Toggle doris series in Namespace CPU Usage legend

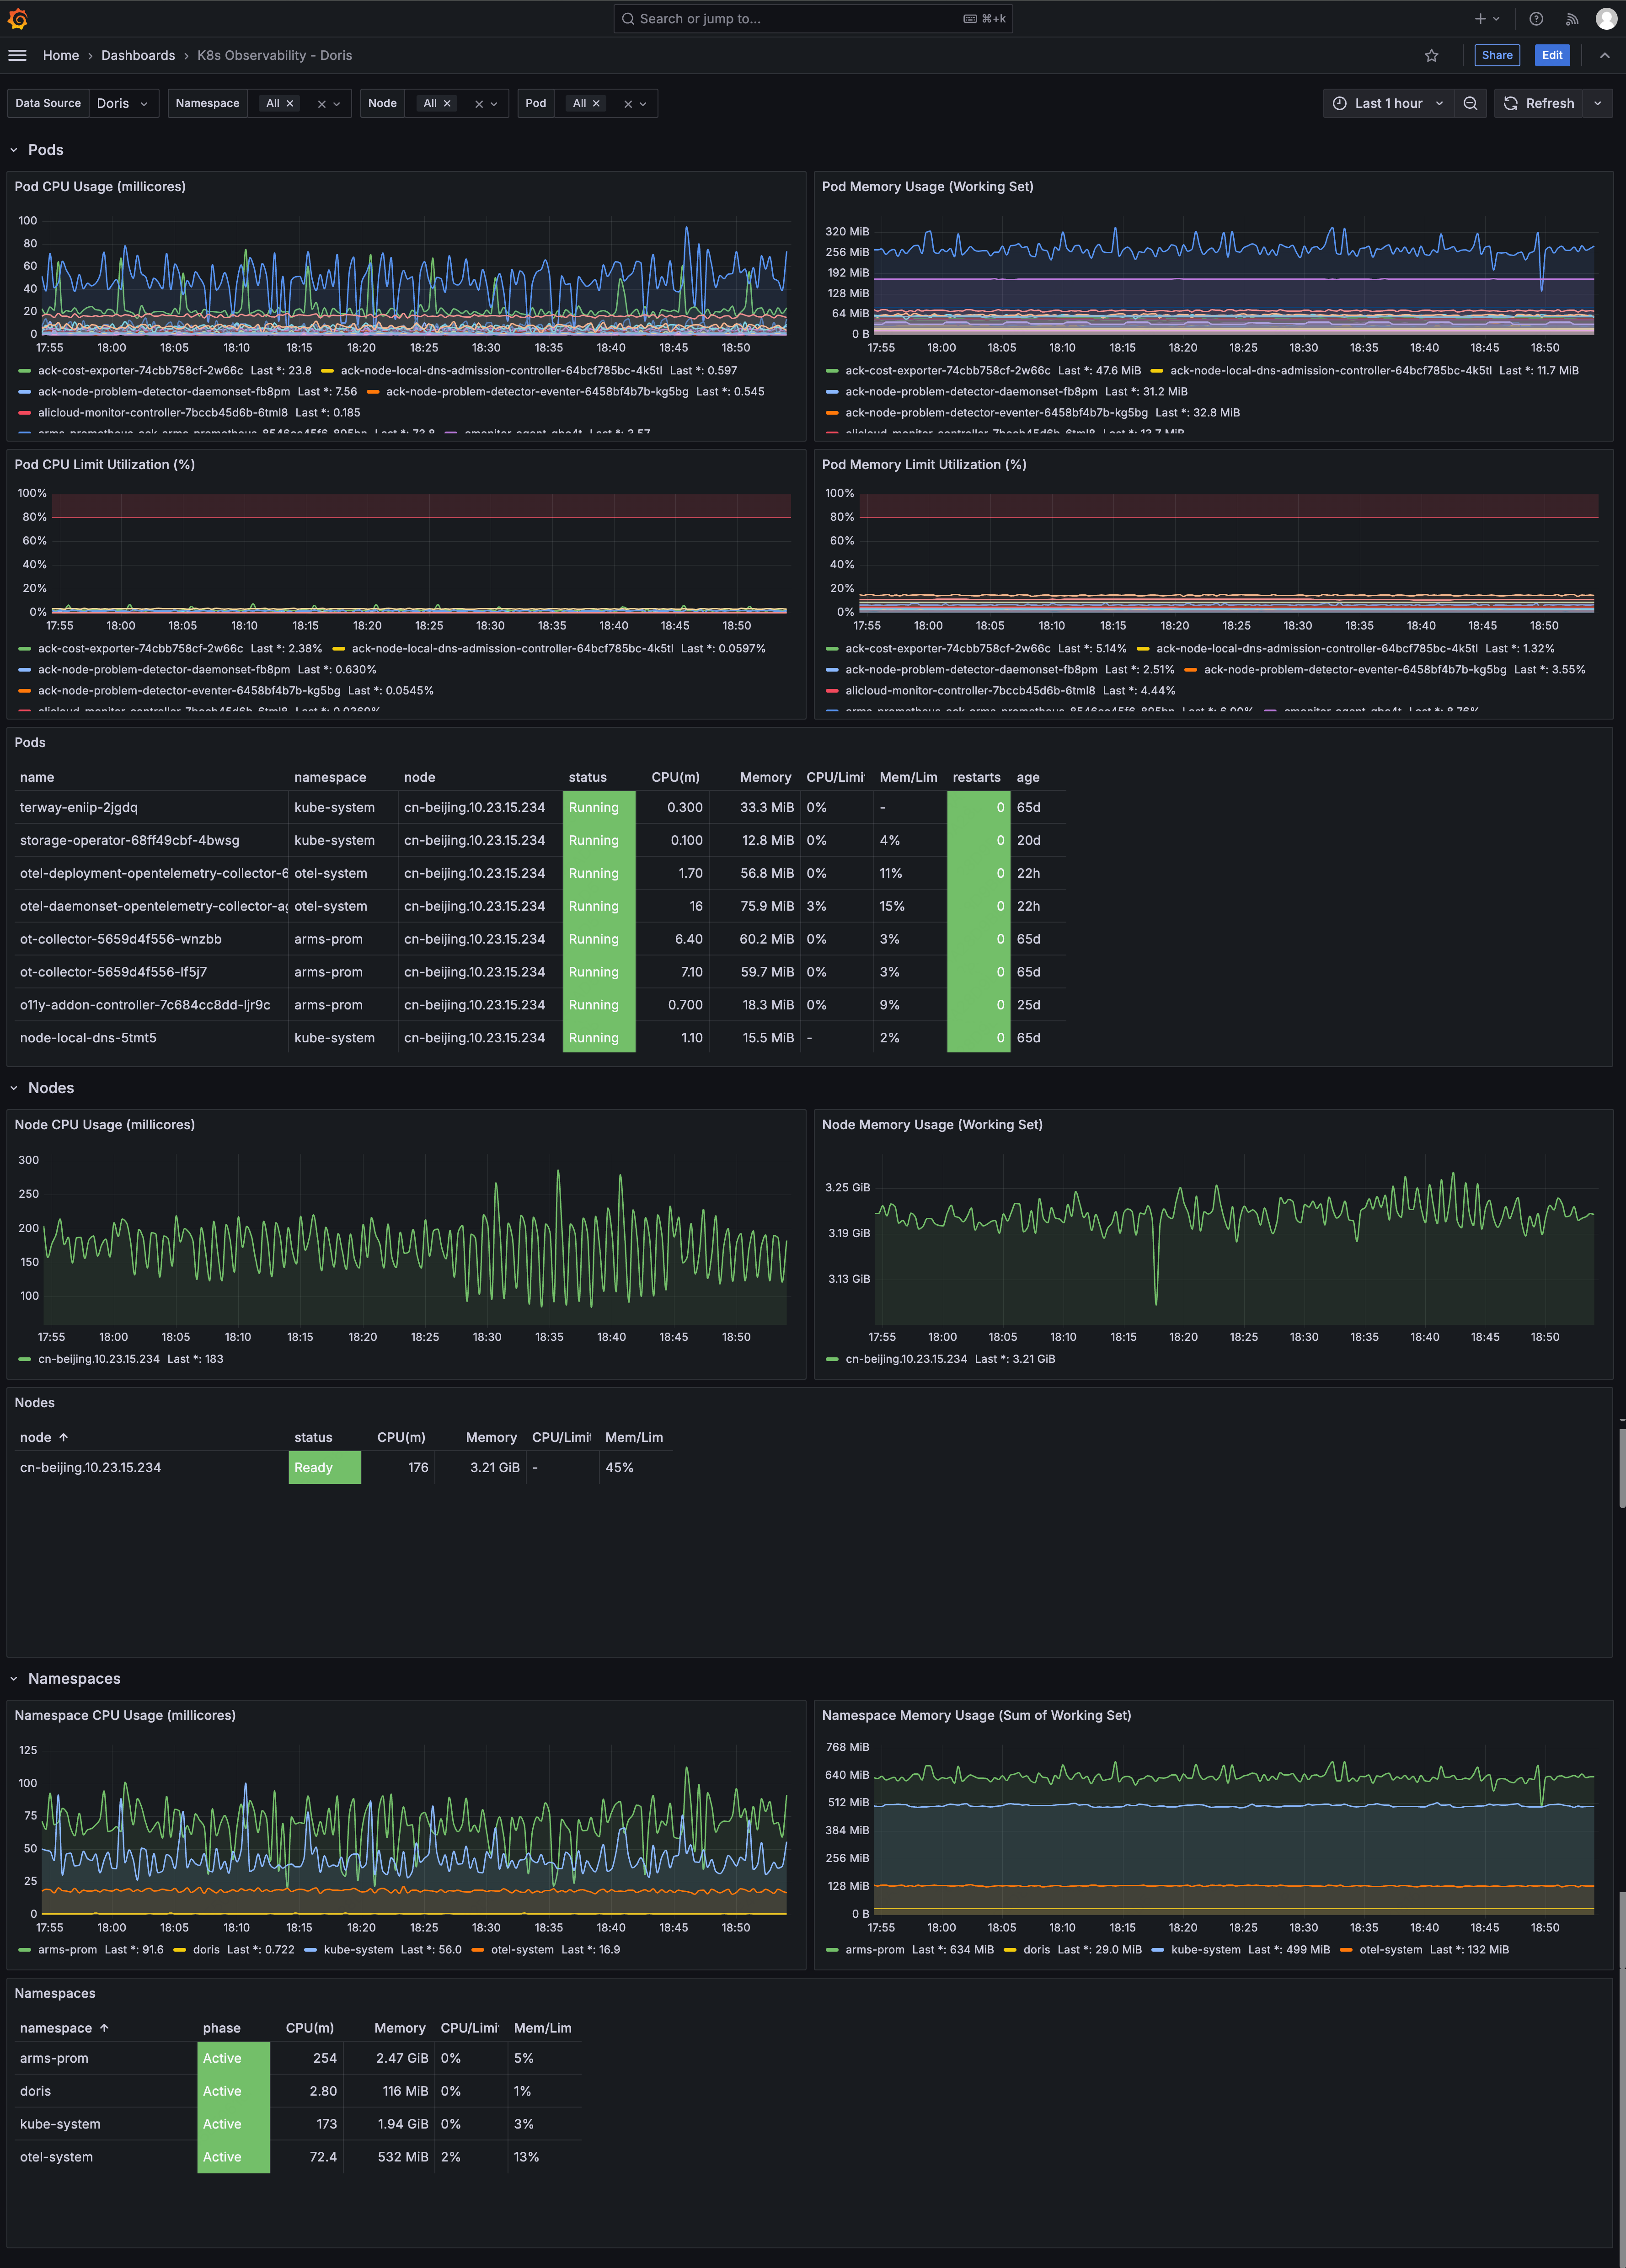click(206, 1950)
